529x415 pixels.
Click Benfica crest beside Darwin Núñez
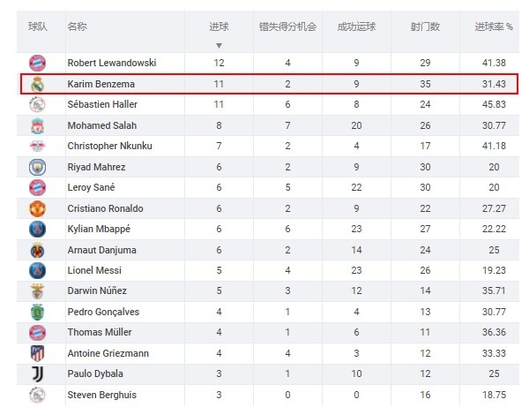[x=37, y=291]
